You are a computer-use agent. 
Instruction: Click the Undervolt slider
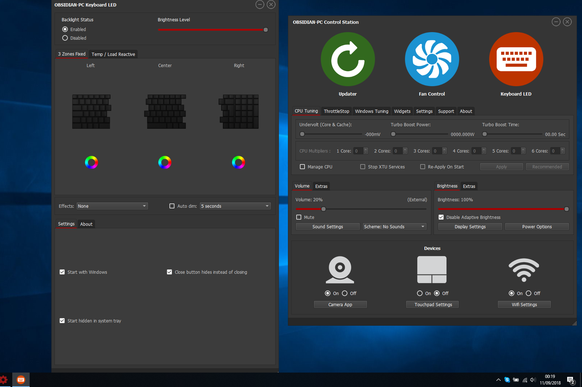pyautogui.click(x=331, y=134)
